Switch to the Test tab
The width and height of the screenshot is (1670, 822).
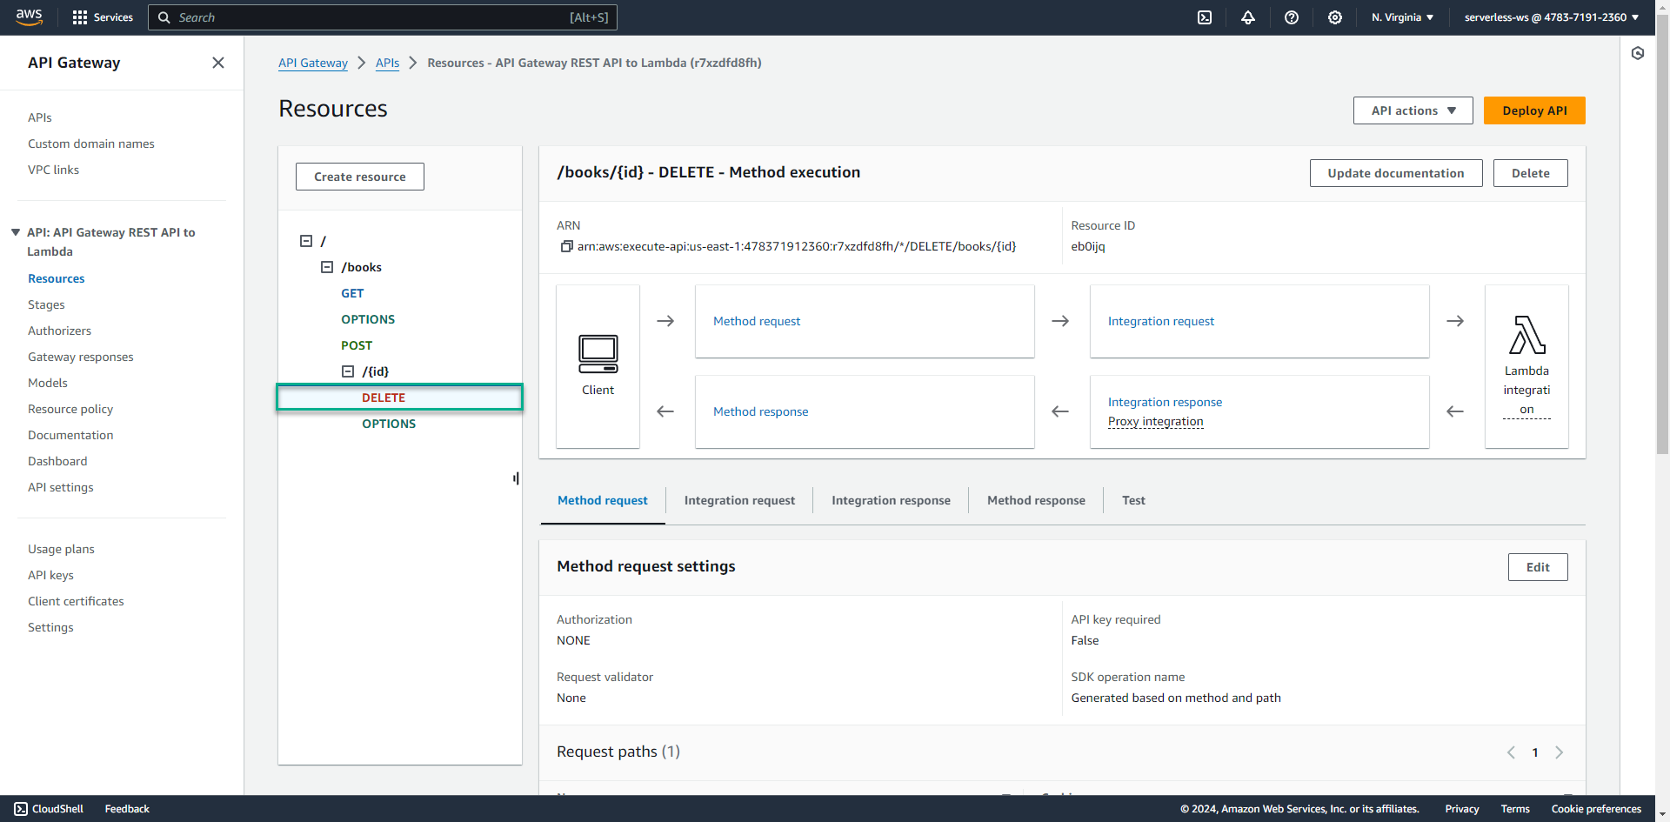(1133, 500)
